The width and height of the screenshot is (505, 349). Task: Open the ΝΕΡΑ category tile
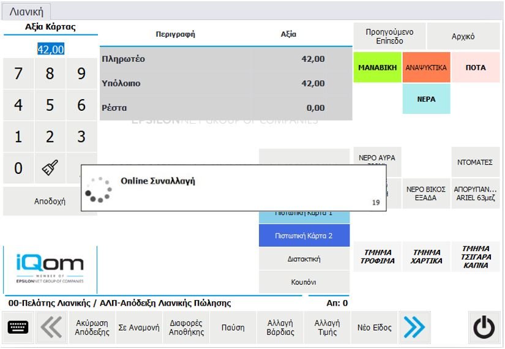click(426, 99)
